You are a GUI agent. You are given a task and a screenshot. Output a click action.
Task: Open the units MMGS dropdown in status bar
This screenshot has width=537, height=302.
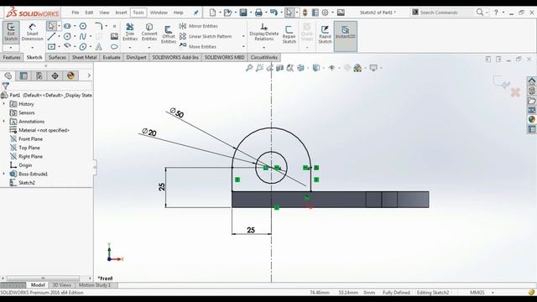click(493, 293)
